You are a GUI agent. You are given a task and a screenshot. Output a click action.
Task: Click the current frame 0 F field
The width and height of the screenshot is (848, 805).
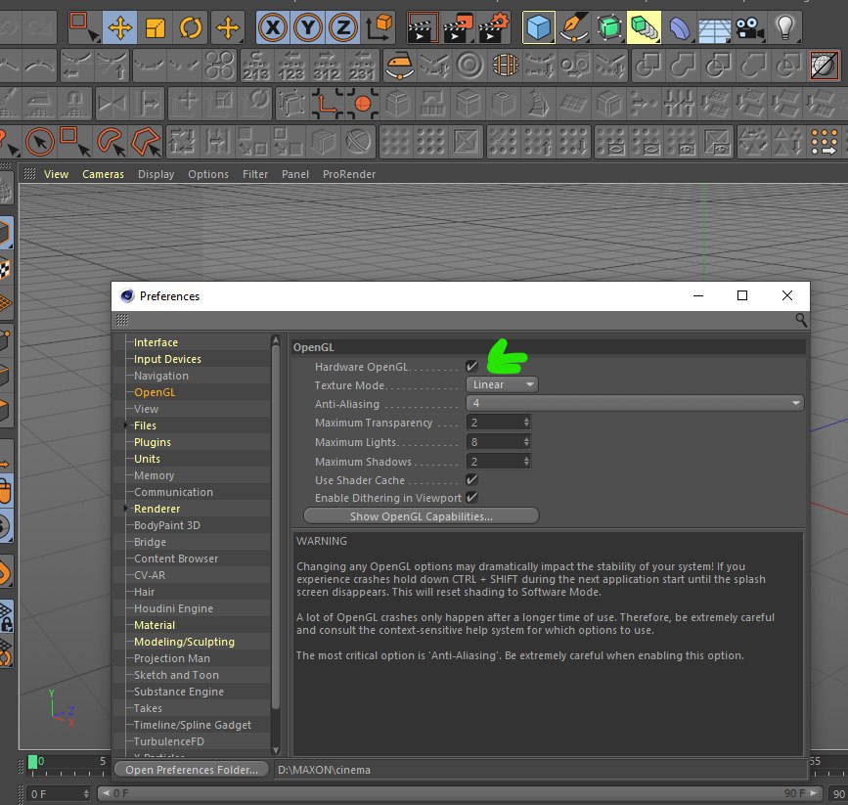click(x=59, y=794)
